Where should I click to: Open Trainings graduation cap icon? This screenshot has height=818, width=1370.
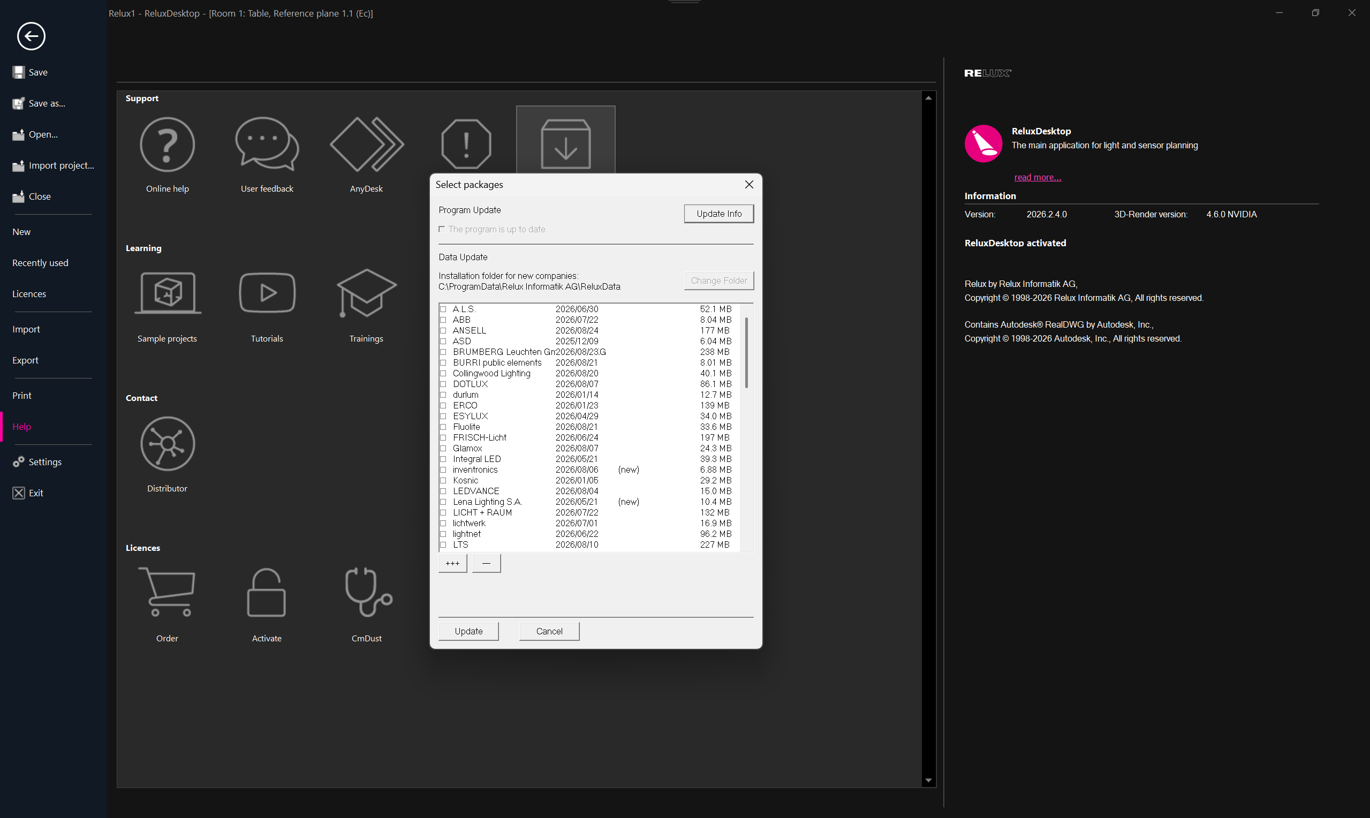(x=367, y=293)
